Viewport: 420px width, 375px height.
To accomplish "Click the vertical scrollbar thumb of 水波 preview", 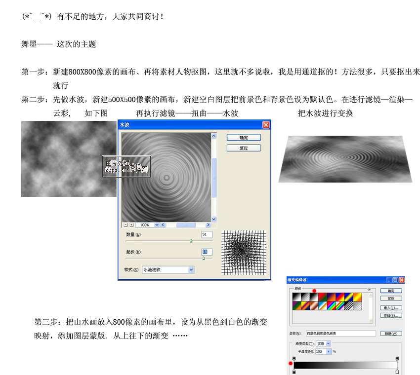I will [214, 178].
